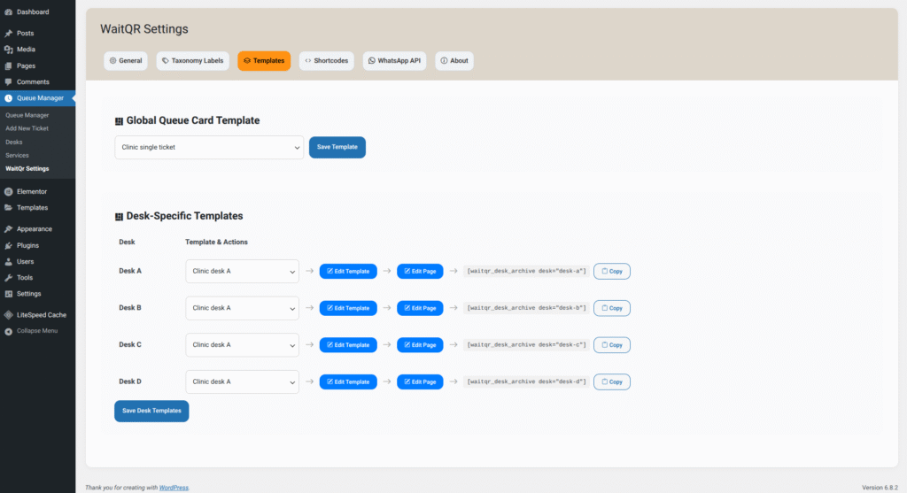Click the Elementor icon in sidebar
The height and width of the screenshot is (493, 907).
point(9,191)
